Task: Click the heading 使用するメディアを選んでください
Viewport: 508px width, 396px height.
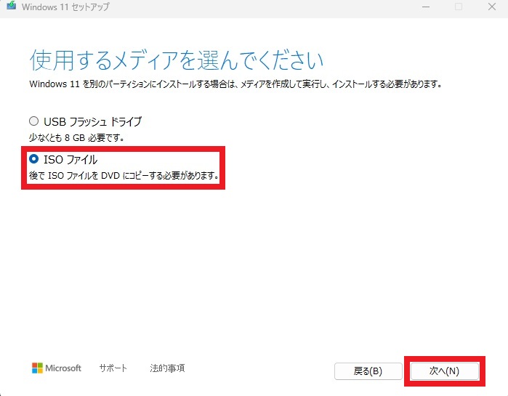Action: point(177,60)
